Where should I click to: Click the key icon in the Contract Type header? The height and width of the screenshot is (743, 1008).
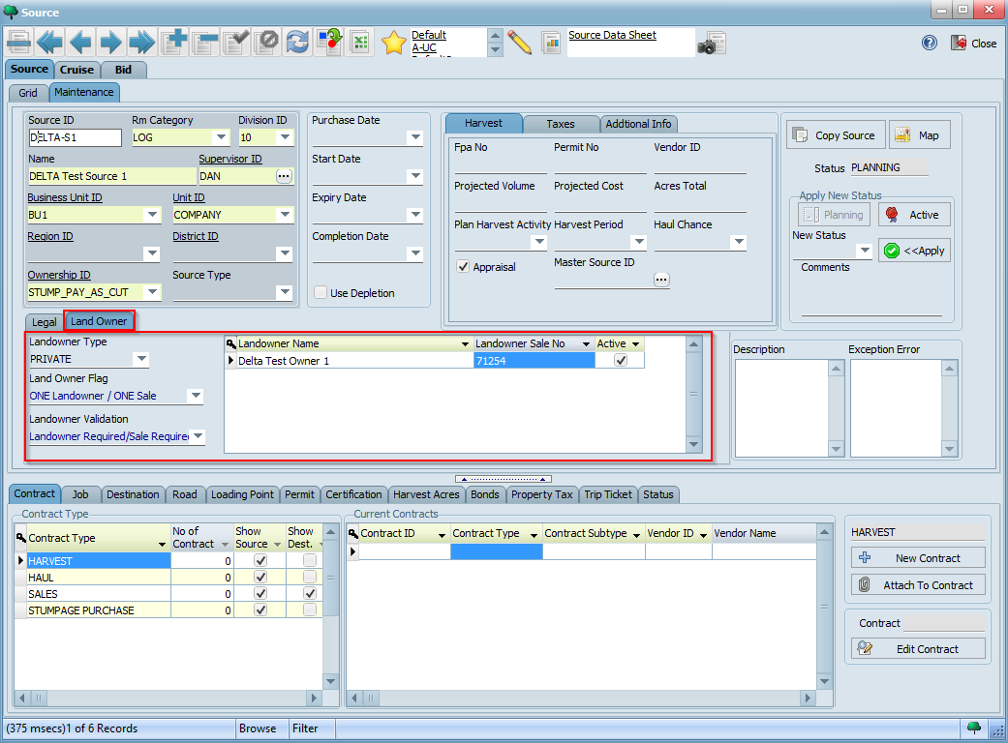pos(21,538)
